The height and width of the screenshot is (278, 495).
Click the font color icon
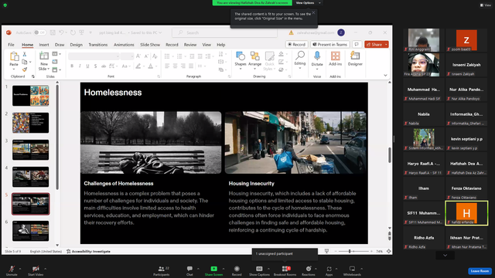click(x=151, y=66)
